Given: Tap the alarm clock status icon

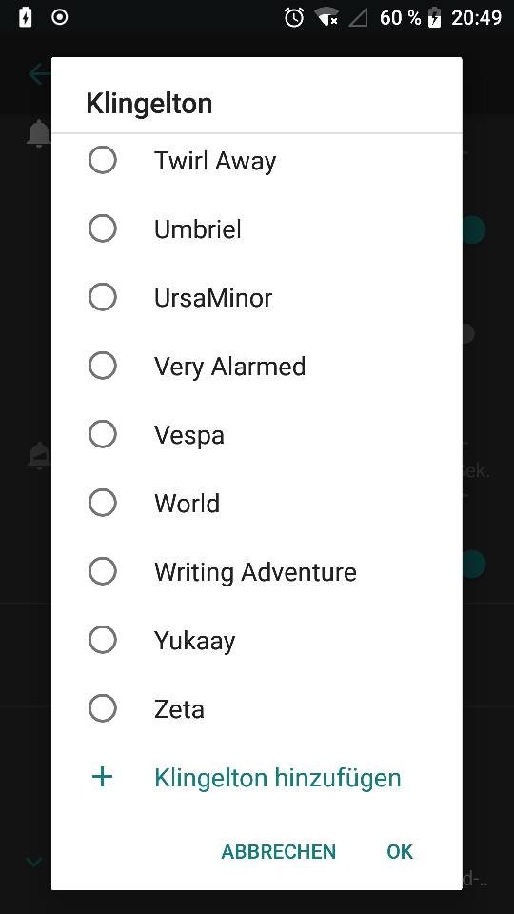Looking at the screenshot, I should click(294, 17).
